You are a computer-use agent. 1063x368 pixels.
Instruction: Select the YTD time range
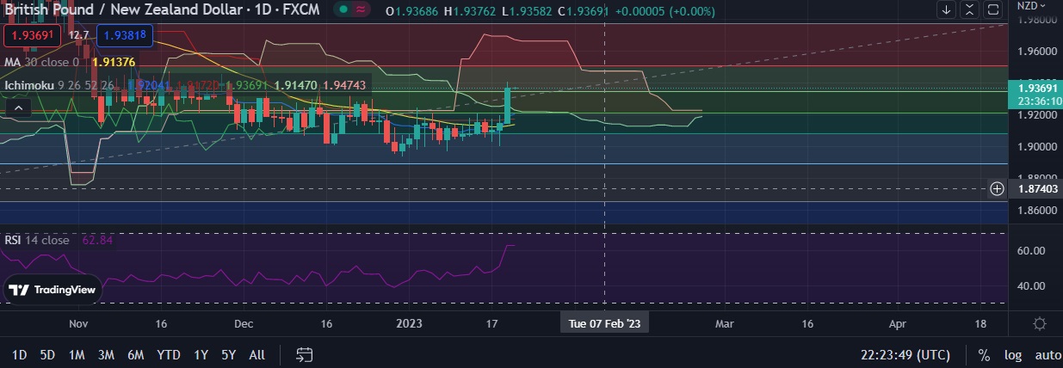(168, 354)
